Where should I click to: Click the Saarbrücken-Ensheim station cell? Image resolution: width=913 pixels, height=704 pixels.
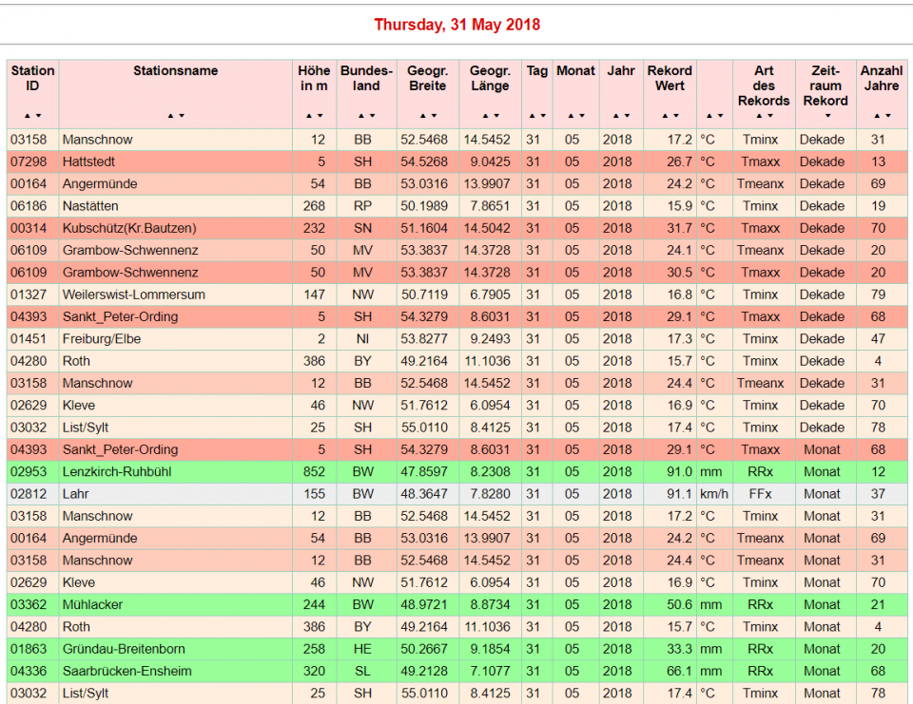point(126,671)
